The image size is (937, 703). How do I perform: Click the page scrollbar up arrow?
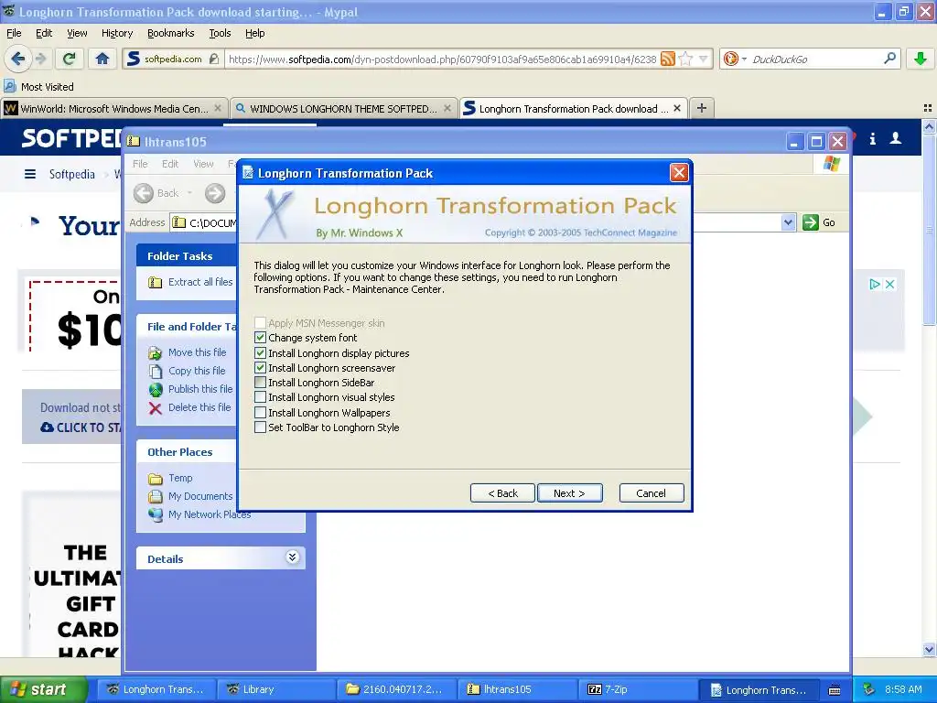click(929, 126)
